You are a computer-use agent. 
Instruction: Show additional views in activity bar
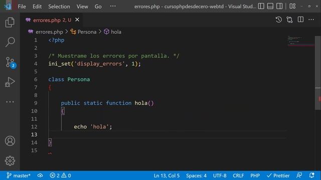pos(10,101)
